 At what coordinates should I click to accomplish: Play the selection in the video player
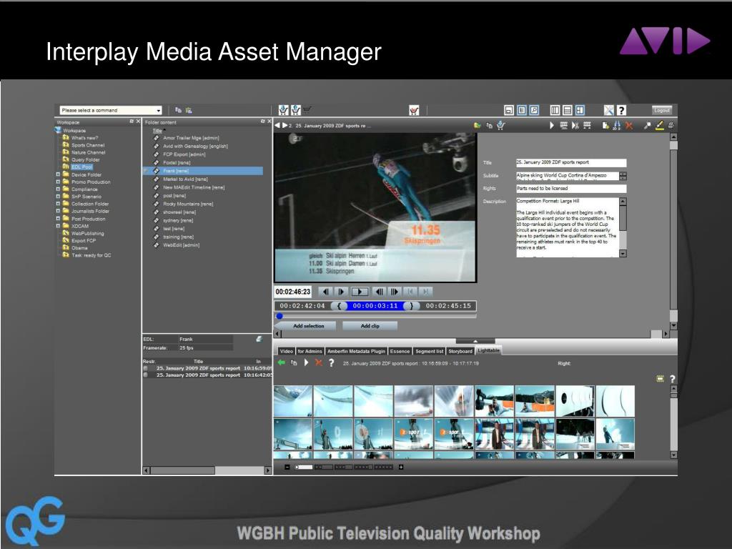click(x=360, y=292)
